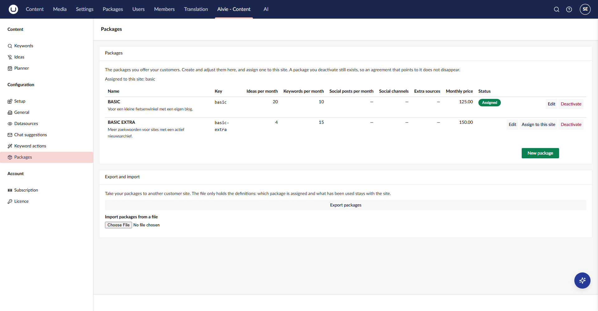Viewport: 598px width, 311px height.
Task: Click the Umbraco logo icon
Action: (x=13, y=9)
